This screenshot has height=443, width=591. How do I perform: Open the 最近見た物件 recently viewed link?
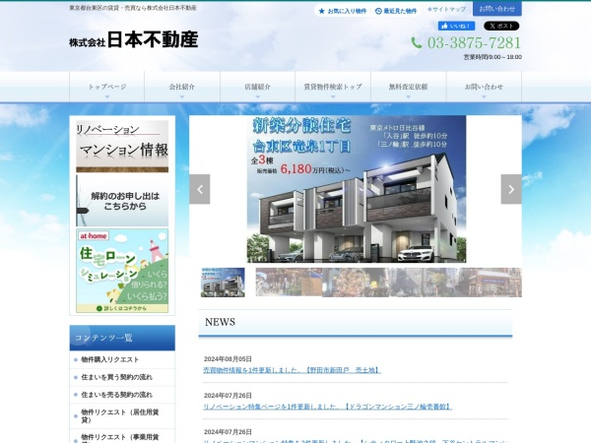[x=396, y=11]
